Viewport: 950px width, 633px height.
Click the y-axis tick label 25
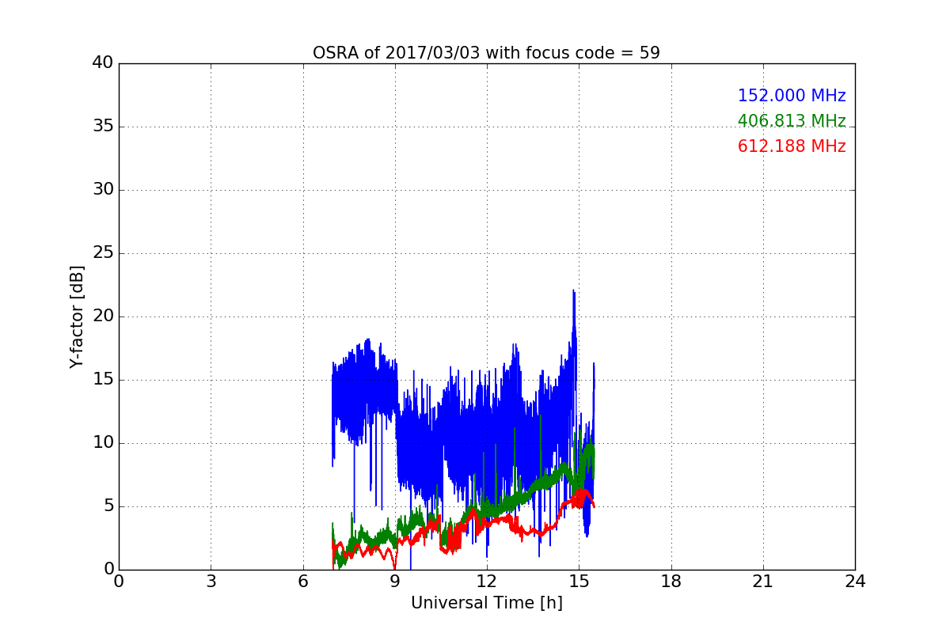pyautogui.click(x=103, y=253)
